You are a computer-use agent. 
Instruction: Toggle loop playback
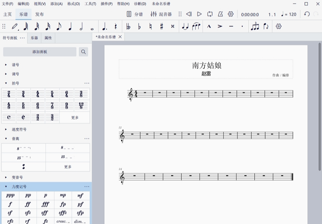(x=210, y=14)
